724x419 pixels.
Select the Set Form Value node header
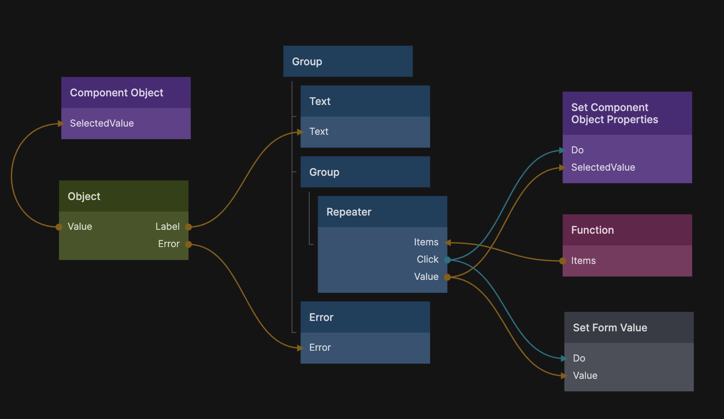(629, 327)
